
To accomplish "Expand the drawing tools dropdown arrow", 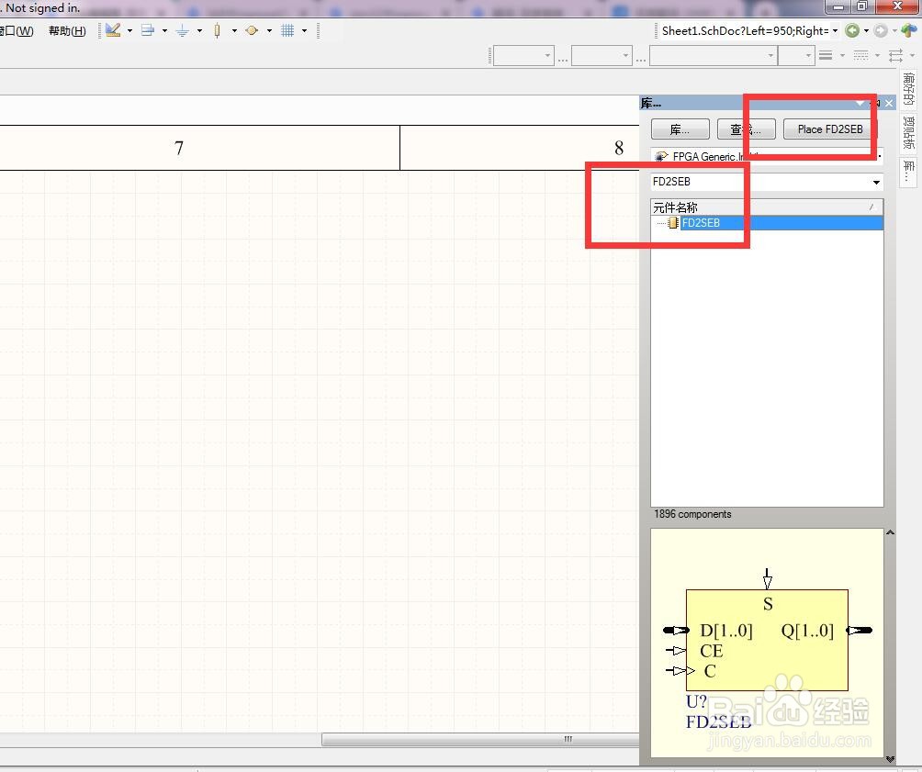I will 130,30.
